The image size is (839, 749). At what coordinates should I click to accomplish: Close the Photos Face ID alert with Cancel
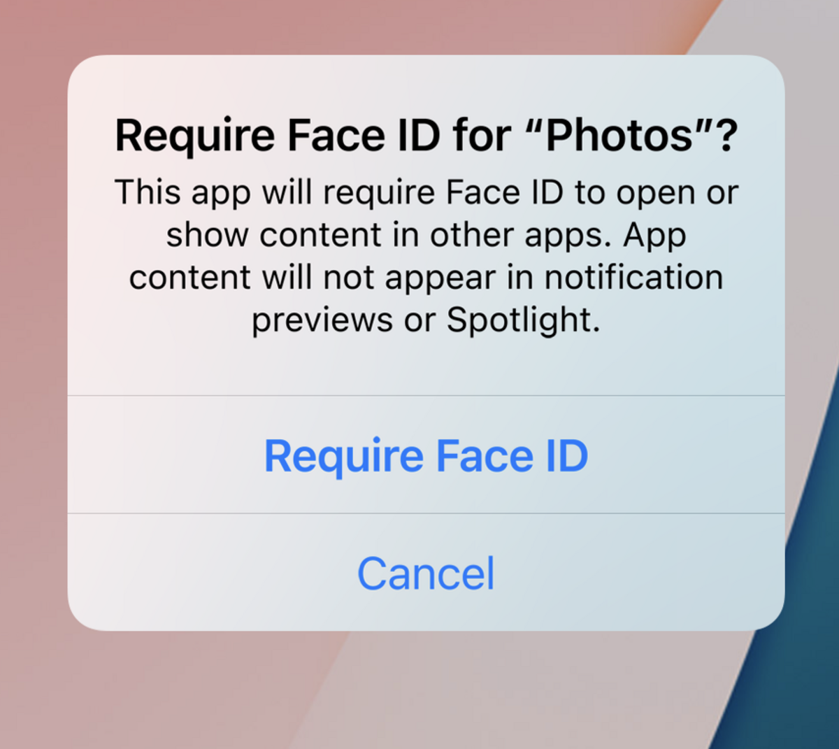click(x=426, y=573)
